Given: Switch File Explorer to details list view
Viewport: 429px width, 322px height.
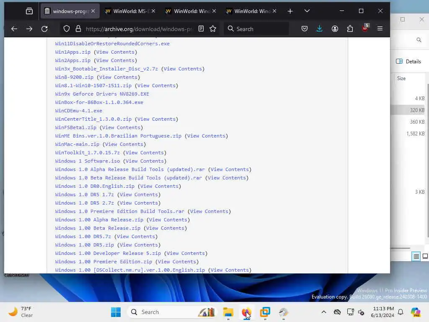Looking at the screenshot, I should tap(416, 256).
